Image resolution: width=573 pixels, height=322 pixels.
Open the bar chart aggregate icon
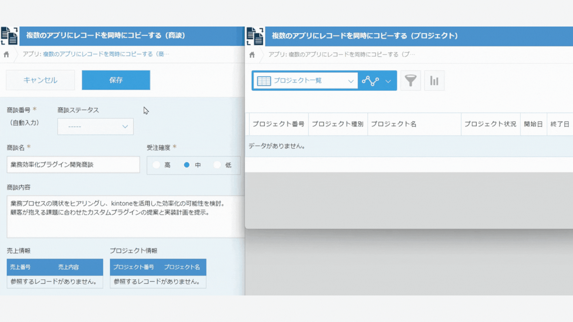(x=434, y=80)
